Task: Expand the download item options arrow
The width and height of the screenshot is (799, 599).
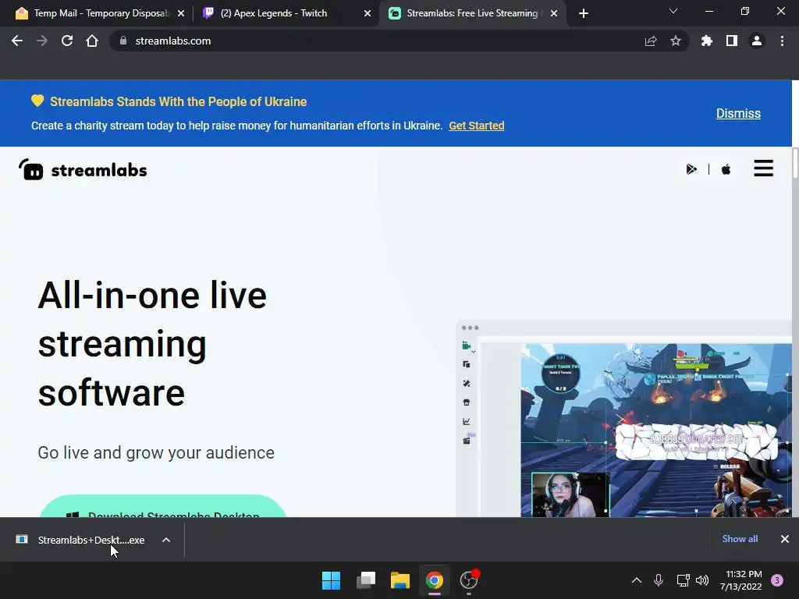Action: [166, 540]
